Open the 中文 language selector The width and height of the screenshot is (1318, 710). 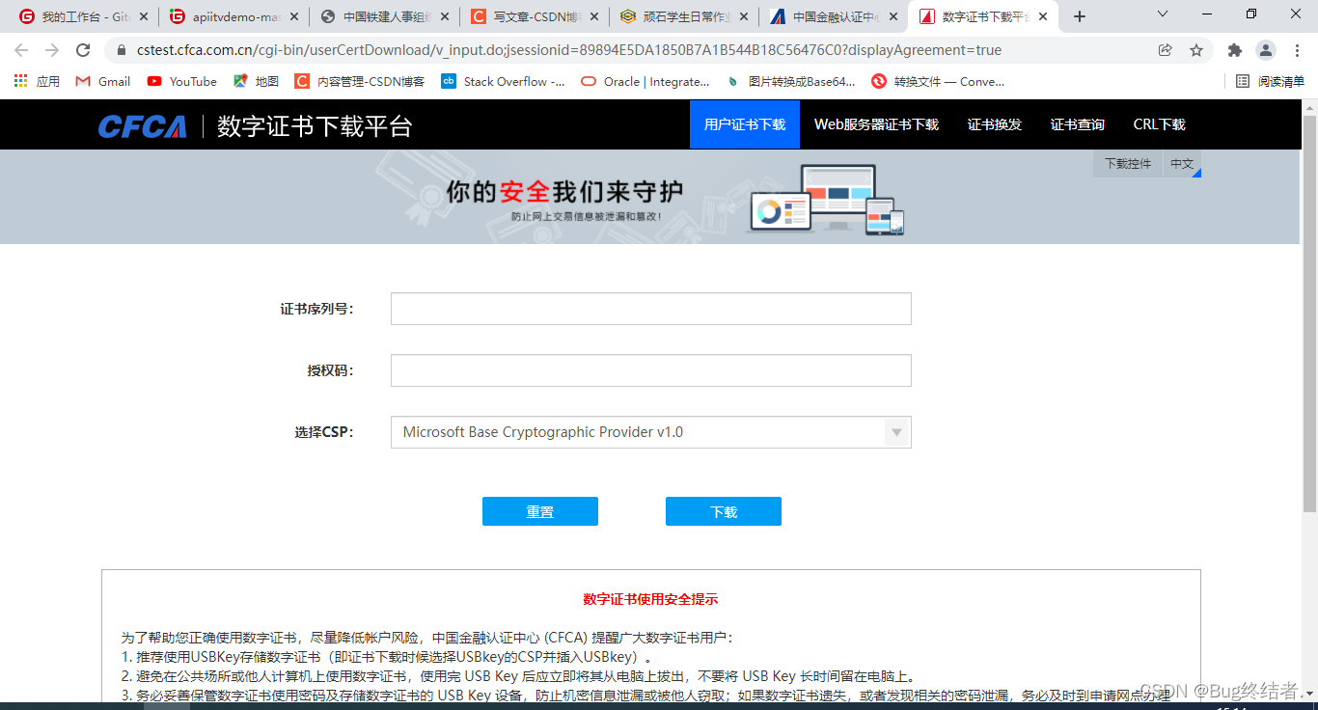[1182, 164]
